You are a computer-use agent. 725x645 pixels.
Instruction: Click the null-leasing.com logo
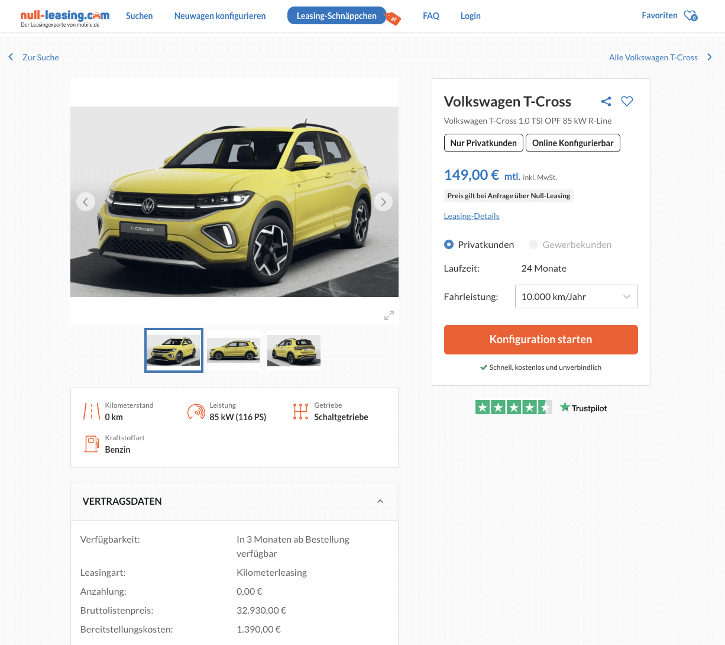pyautogui.click(x=64, y=18)
